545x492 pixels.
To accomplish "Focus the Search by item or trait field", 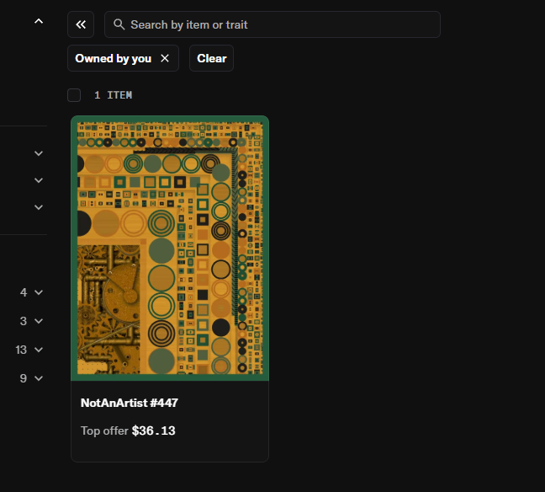I will [x=272, y=24].
